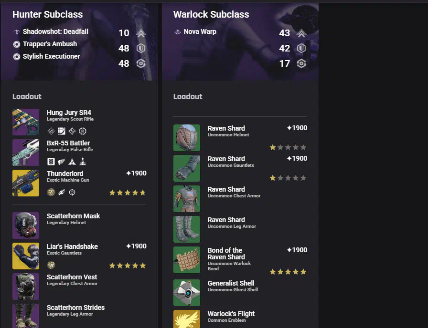Click the Warlock's Flight emblem icon
This screenshot has height=328, width=428.
(x=187, y=319)
